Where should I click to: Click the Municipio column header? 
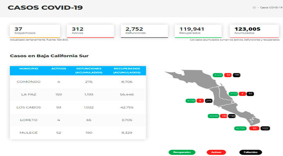coord(29,69)
